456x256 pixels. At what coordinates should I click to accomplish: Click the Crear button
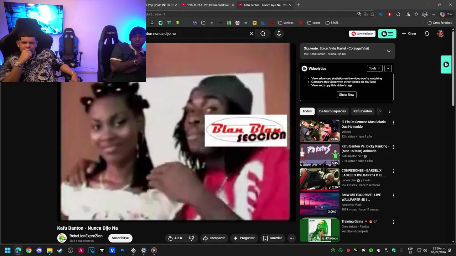[409, 33]
